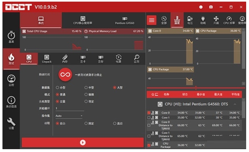Select the large data set radio
The height and width of the screenshot is (152, 249).
click(x=115, y=88)
